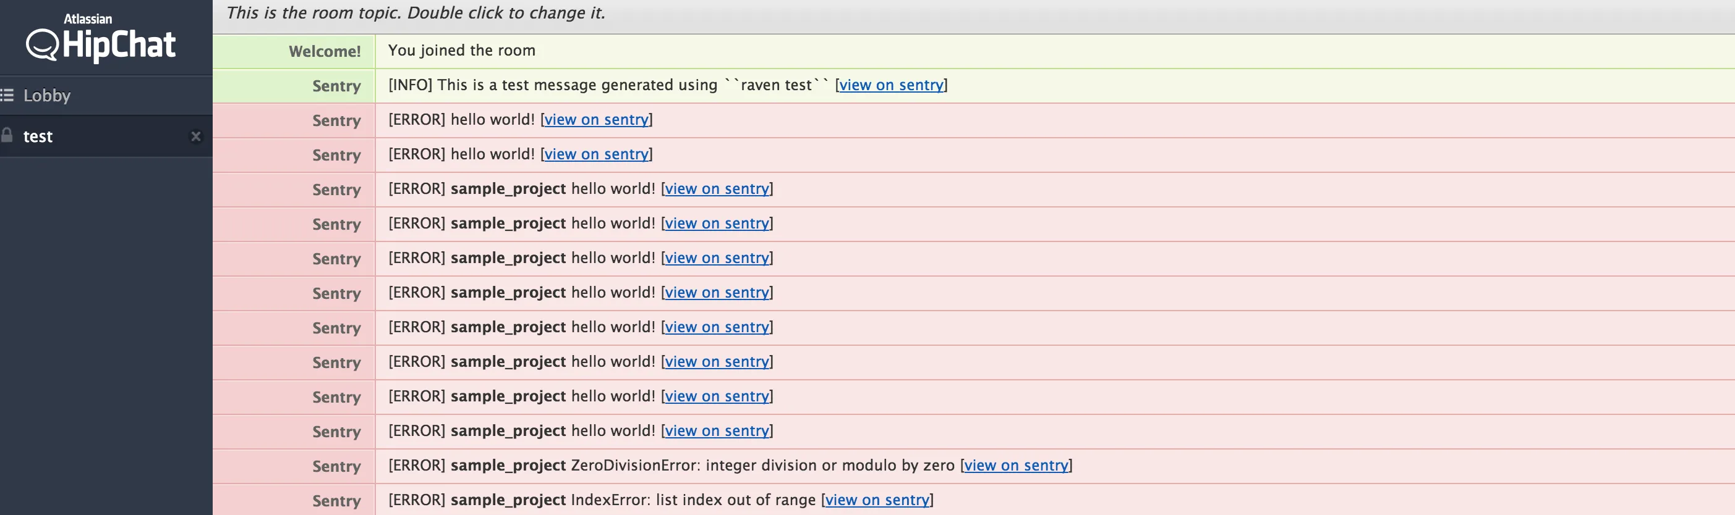Open sentry link on last sample_project hello world
Image resolution: width=1735 pixels, height=515 pixels.
pos(717,431)
